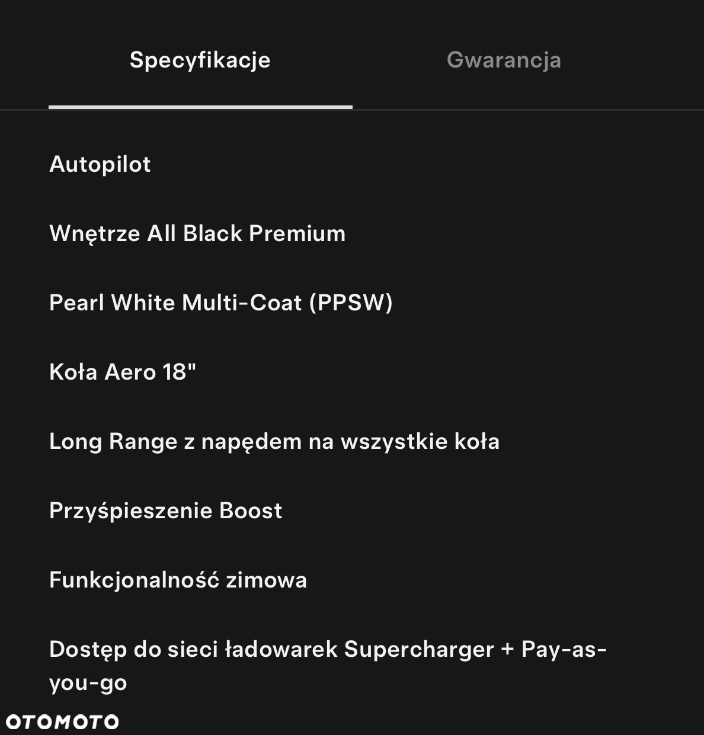Click the Autopilot specification item

(100, 164)
